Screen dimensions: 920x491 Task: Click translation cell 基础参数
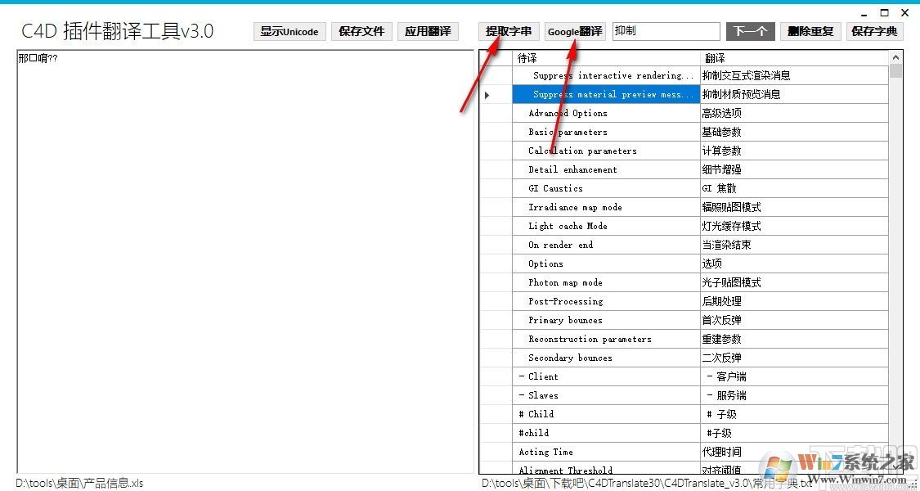click(794, 132)
